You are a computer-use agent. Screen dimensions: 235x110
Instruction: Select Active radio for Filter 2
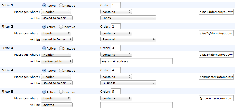[44, 27]
